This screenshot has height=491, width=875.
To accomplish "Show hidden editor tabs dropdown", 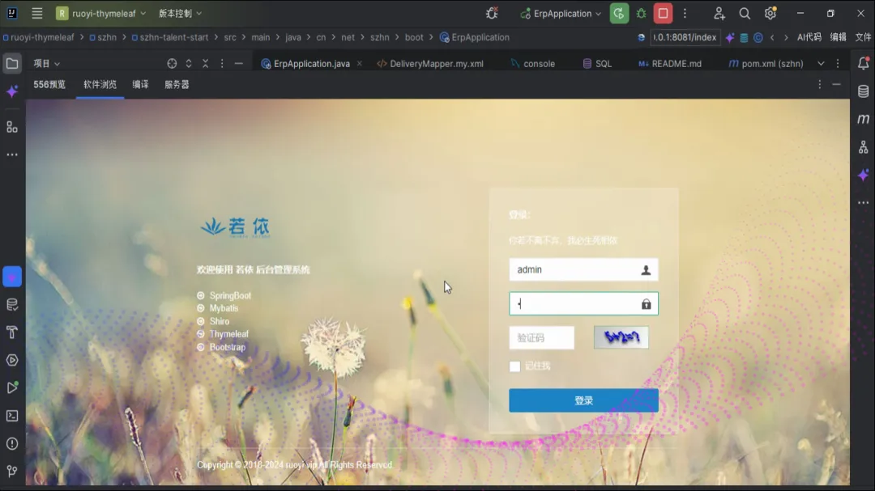I will coord(821,64).
